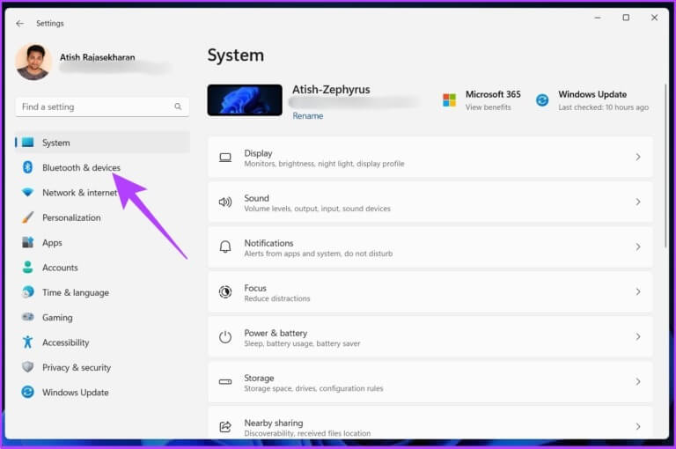
Task: Click the Find a setting field
Action: (102, 107)
